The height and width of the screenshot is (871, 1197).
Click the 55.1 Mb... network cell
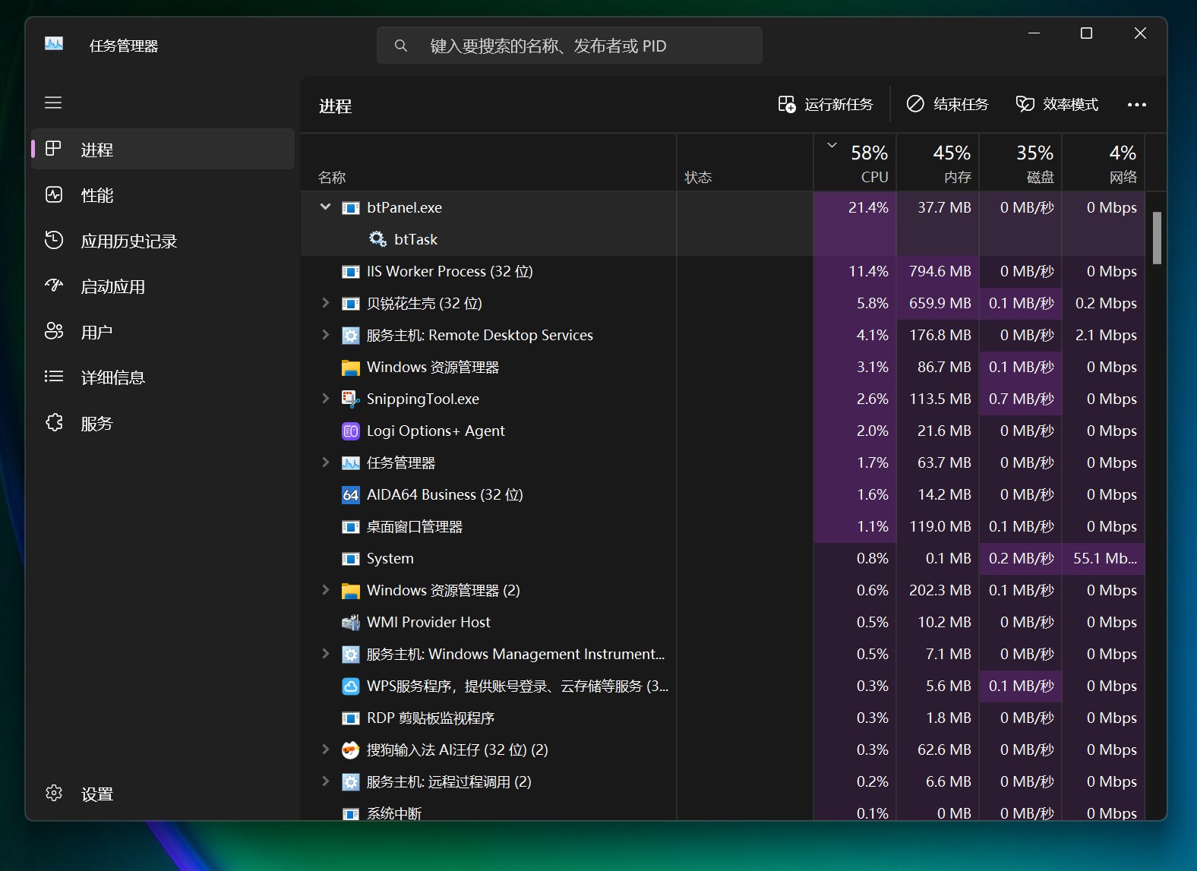pos(1104,559)
